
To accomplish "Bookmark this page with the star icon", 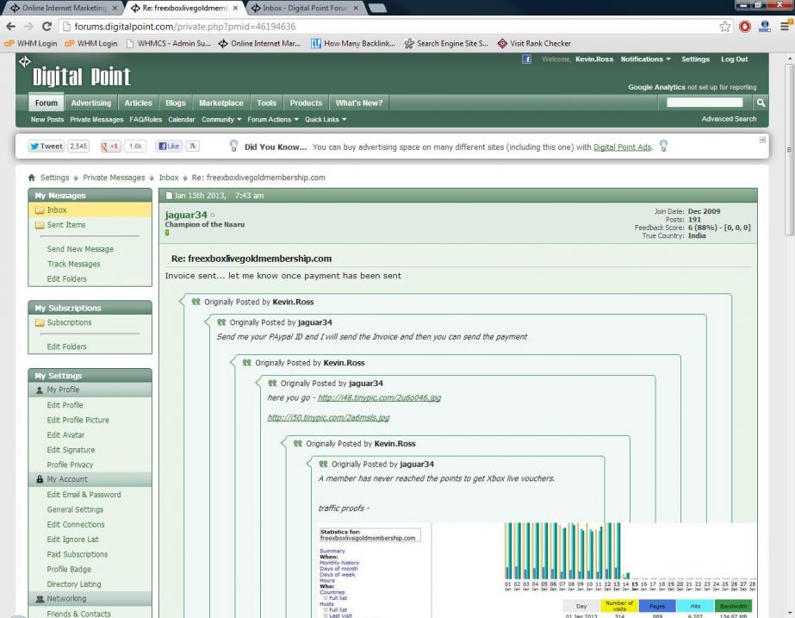I will pos(725,27).
